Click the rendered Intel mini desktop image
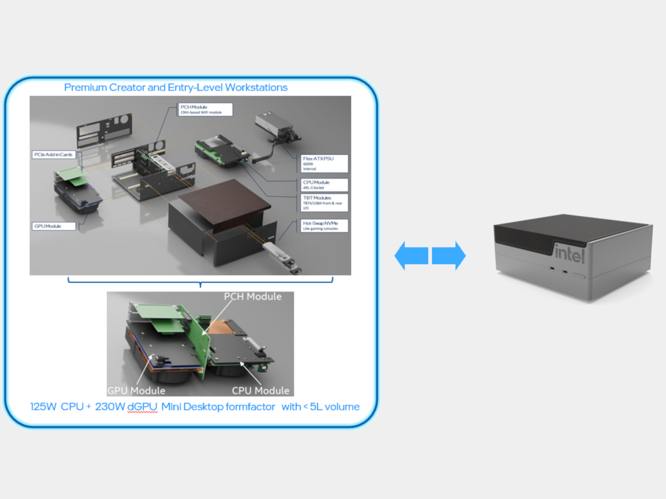The height and width of the screenshot is (499, 666). click(x=572, y=257)
